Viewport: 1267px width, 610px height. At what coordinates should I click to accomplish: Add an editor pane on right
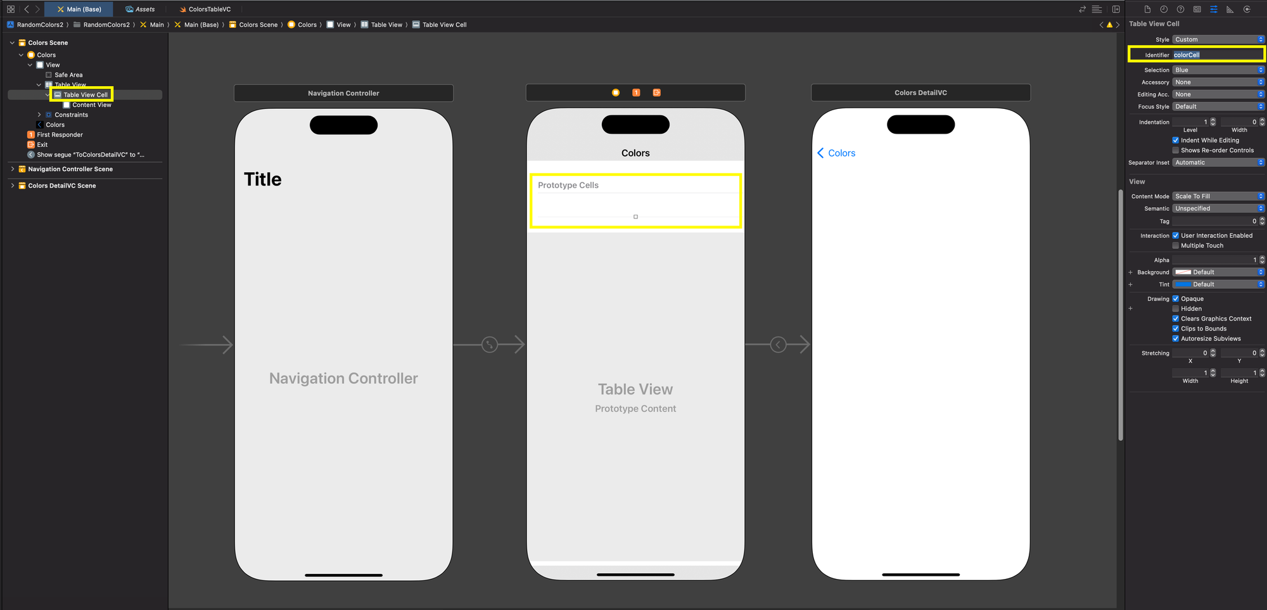click(1116, 9)
